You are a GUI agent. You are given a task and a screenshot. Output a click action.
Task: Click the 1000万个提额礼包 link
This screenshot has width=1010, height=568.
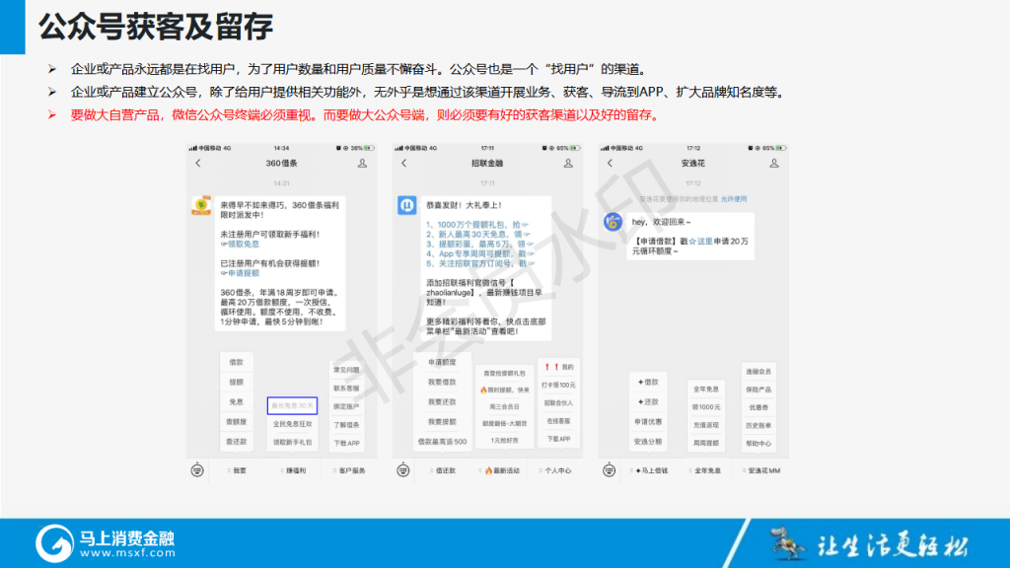point(477,225)
